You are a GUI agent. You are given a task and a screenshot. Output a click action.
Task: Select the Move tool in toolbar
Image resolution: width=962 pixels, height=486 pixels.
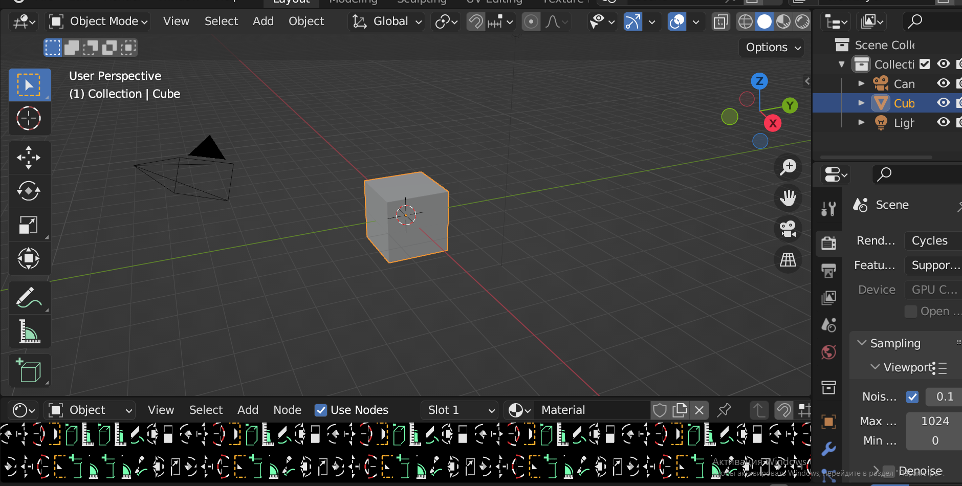point(29,157)
